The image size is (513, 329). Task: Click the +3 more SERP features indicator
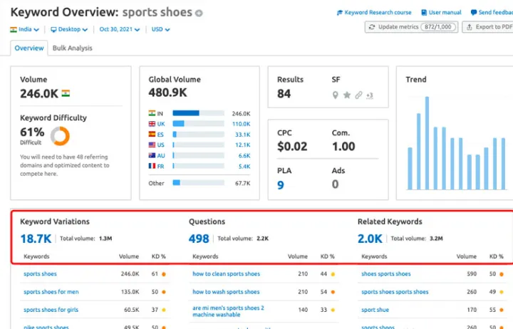tap(369, 95)
